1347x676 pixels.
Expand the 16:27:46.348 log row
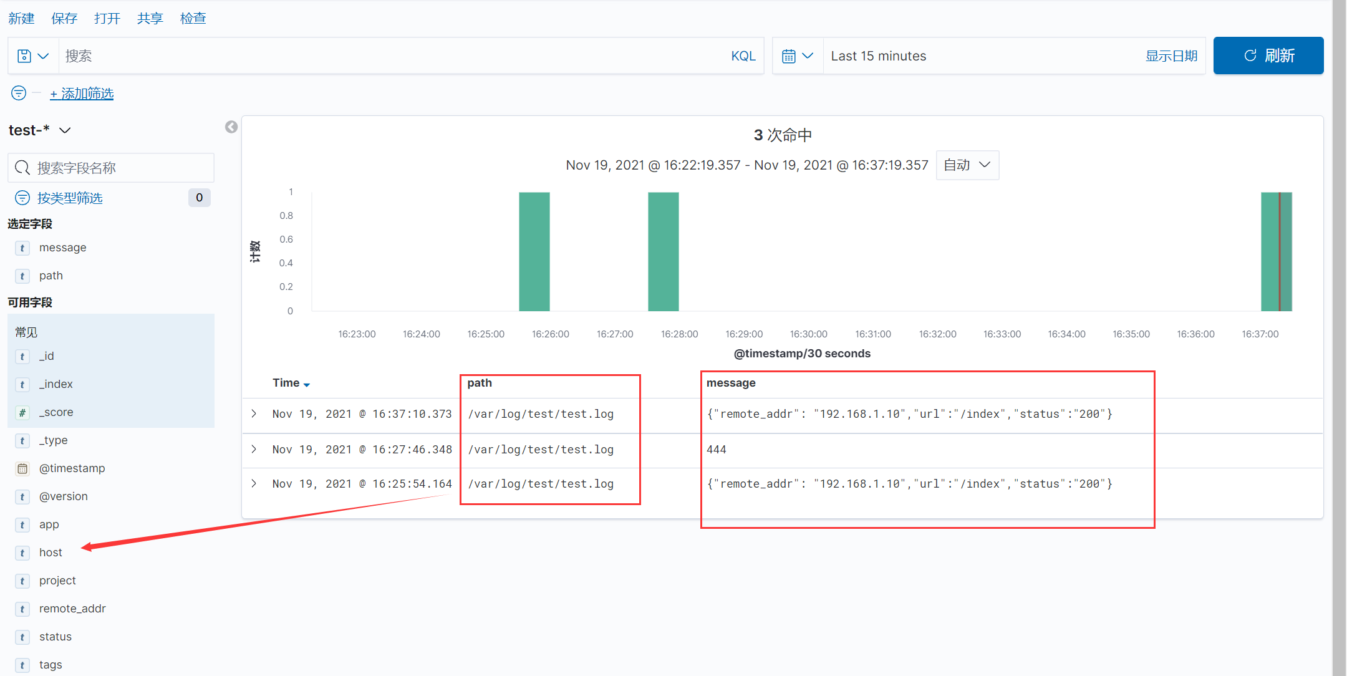[x=254, y=449]
